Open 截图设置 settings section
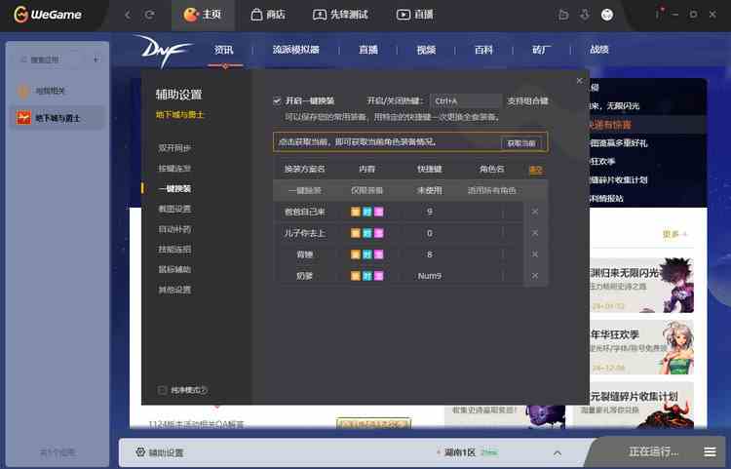Viewport: 731px width, 469px height. (x=174, y=209)
